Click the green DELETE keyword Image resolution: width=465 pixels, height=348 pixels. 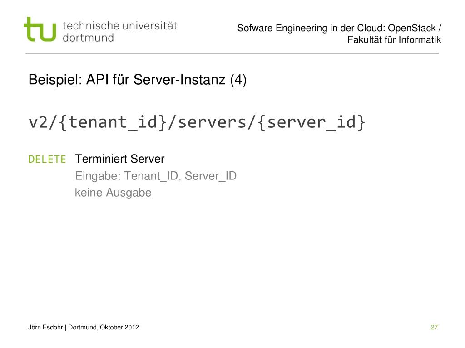[x=47, y=159]
